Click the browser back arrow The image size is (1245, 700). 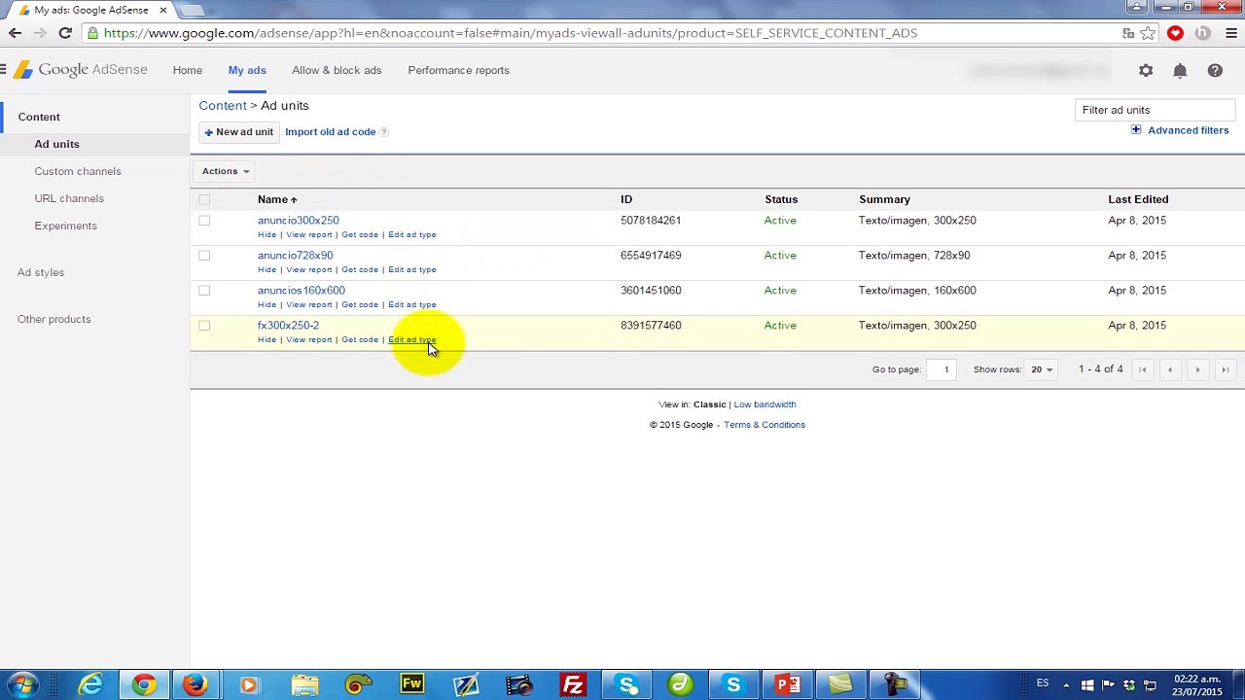coord(15,33)
